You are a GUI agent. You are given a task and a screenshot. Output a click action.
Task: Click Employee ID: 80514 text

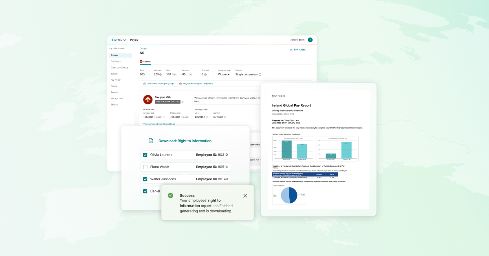tap(211, 167)
